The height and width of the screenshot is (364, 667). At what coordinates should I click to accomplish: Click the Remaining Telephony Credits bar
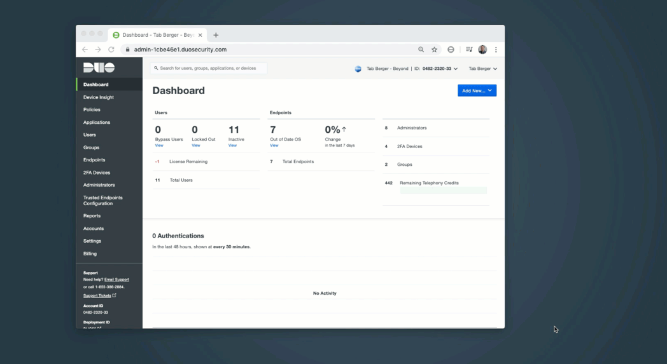[443, 191]
